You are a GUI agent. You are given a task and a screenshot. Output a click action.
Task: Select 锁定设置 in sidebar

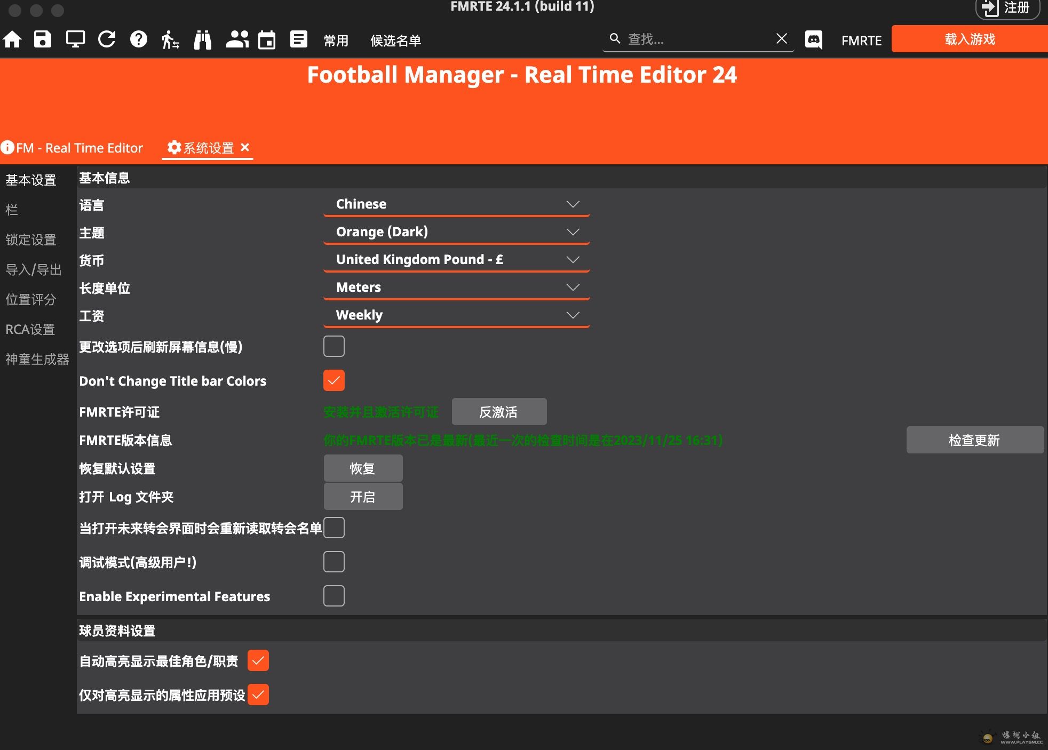click(31, 240)
